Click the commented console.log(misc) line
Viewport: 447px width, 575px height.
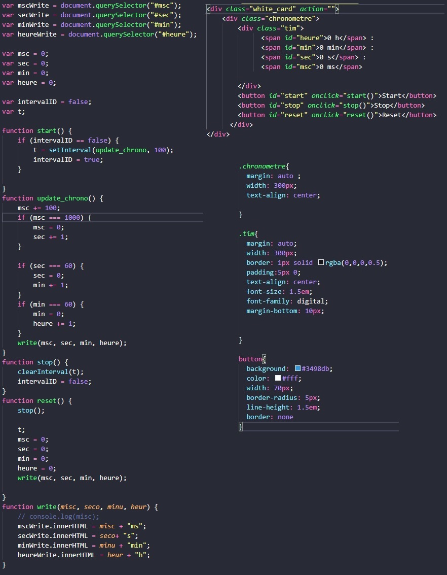[58, 517]
